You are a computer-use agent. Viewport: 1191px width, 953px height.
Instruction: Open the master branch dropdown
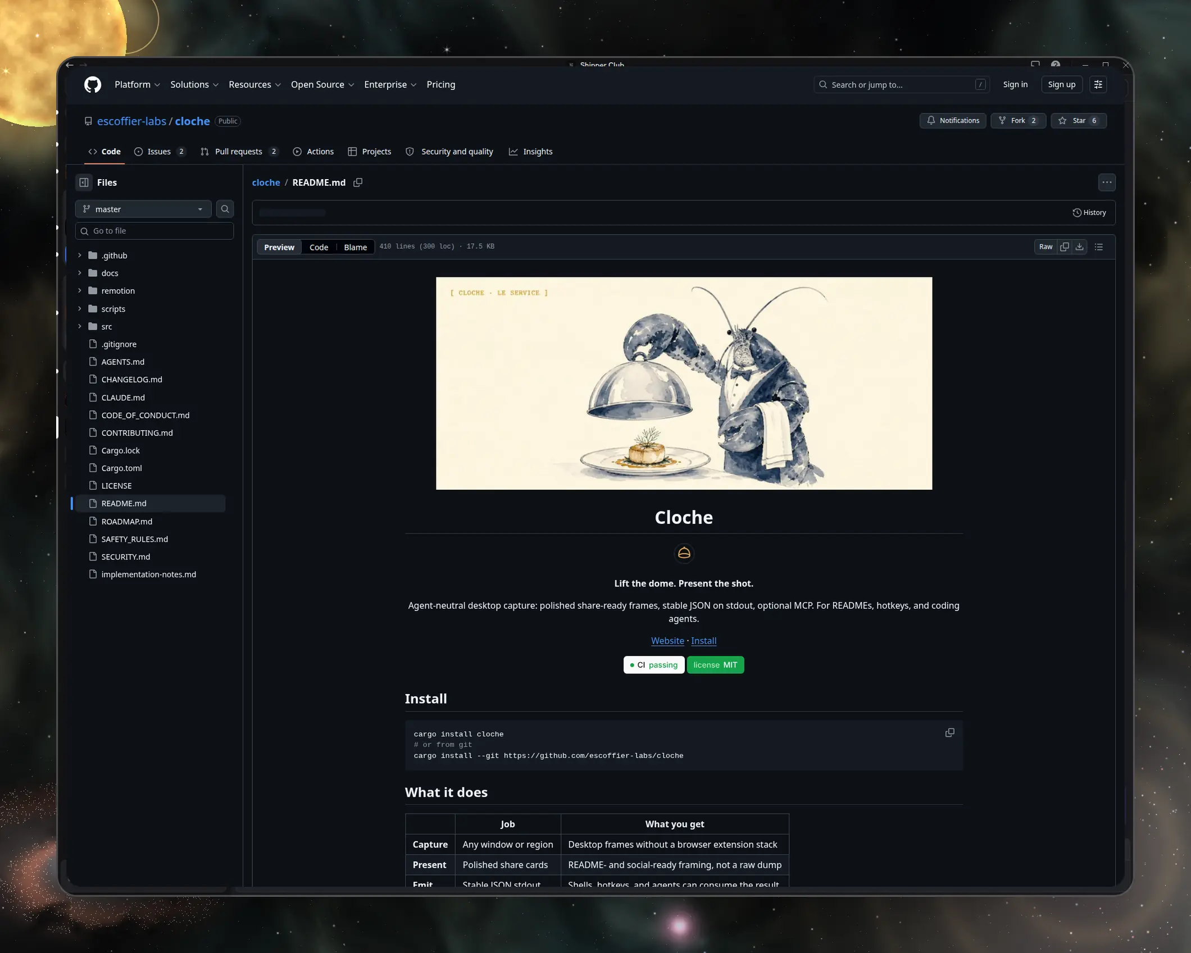[x=143, y=209]
